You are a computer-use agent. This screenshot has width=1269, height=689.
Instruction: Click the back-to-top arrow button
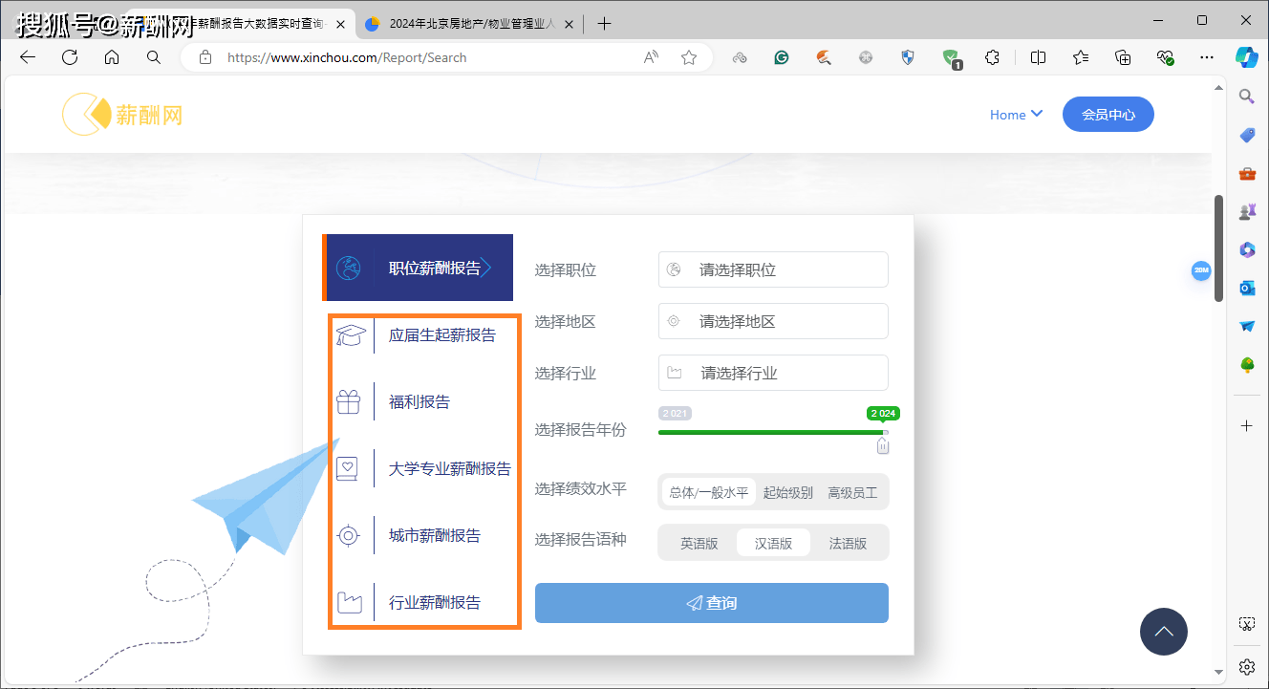pos(1164,632)
